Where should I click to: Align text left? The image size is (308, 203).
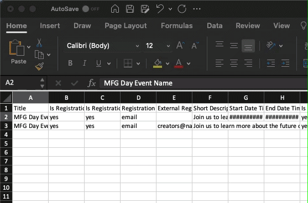[220, 63]
